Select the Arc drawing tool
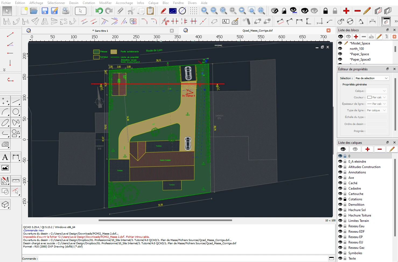This screenshot has height=262, width=398. pyautogui.click(x=5, y=112)
